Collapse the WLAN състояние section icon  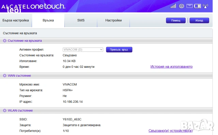pos(4,111)
